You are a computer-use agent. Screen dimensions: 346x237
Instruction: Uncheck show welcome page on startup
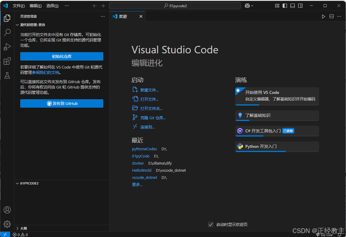pos(211,224)
